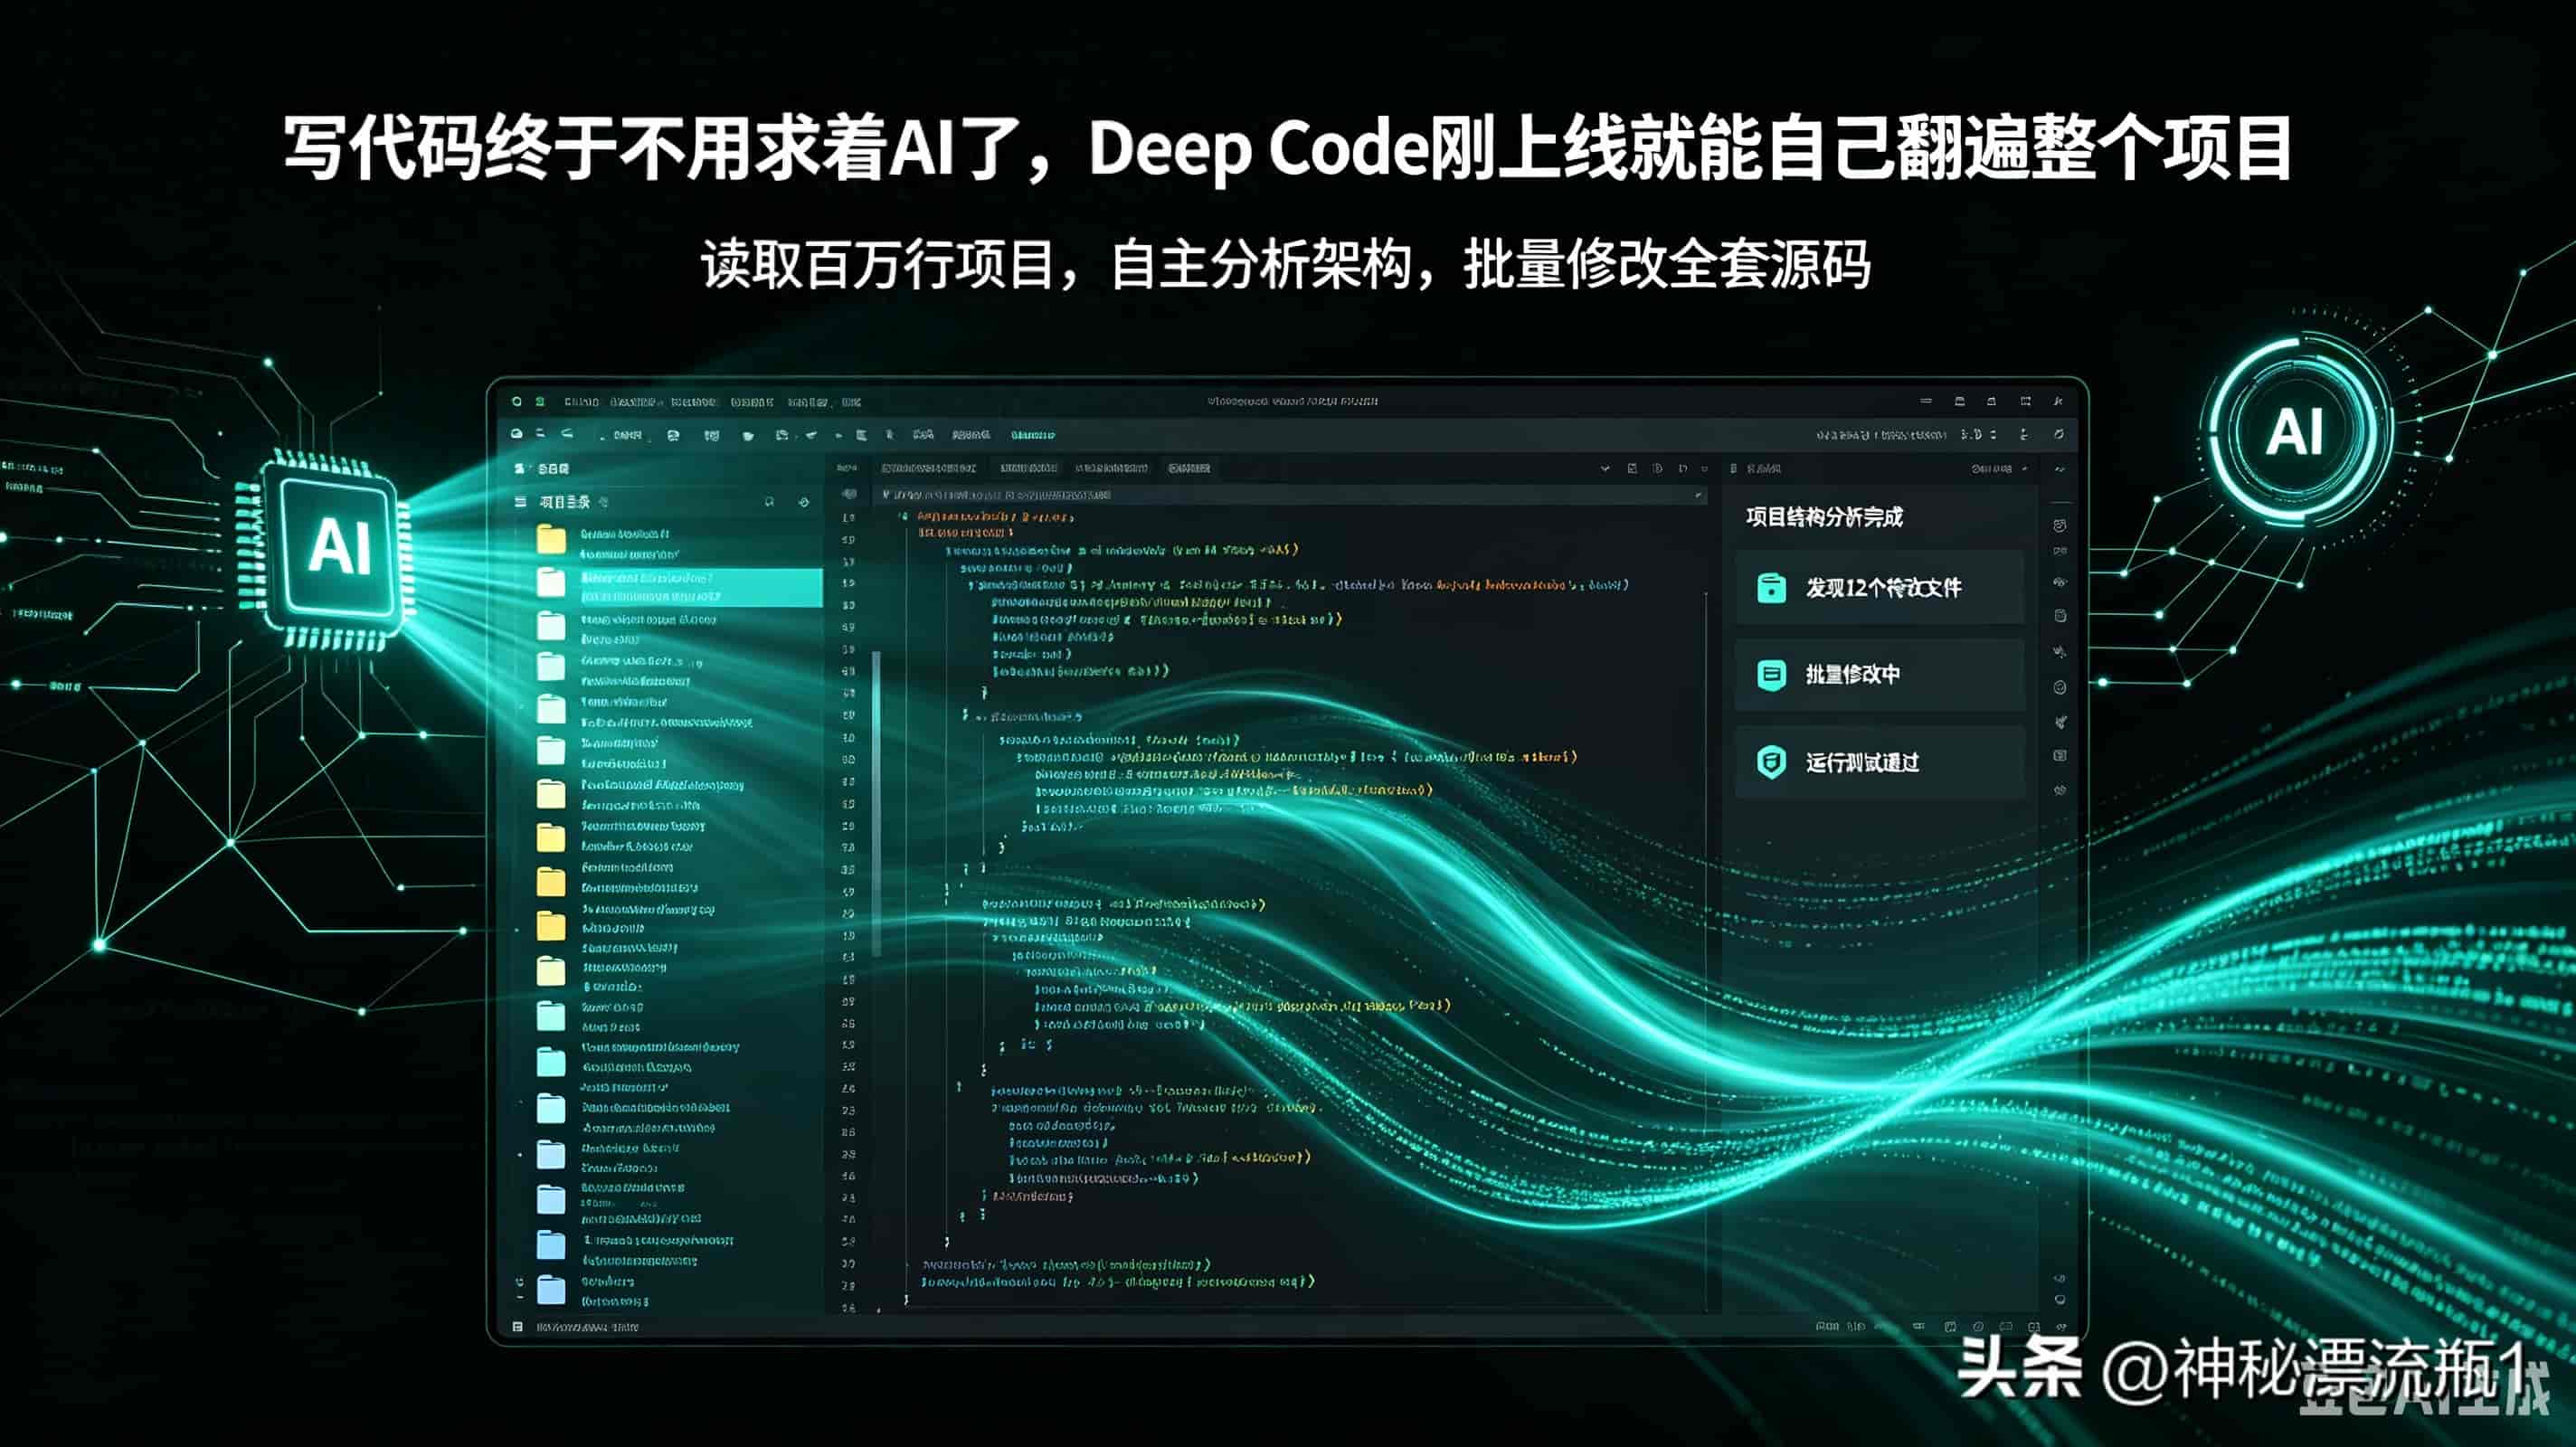Open the '运行测试通过' result card
Screen dimensions: 2576x1447
[1879, 762]
